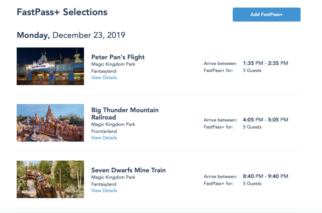Open the Seven Dwarfs Mine Train thumbnail

(50, 179)
